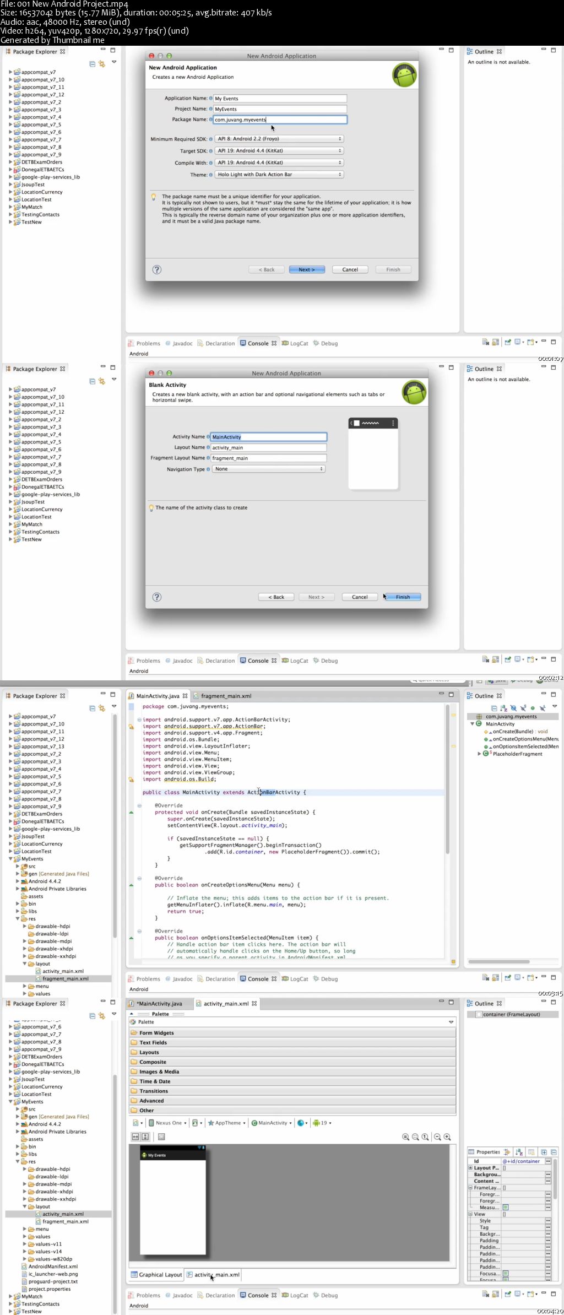Open Target SDK dropdown
564x1315 pixels.
pos(279,150)
